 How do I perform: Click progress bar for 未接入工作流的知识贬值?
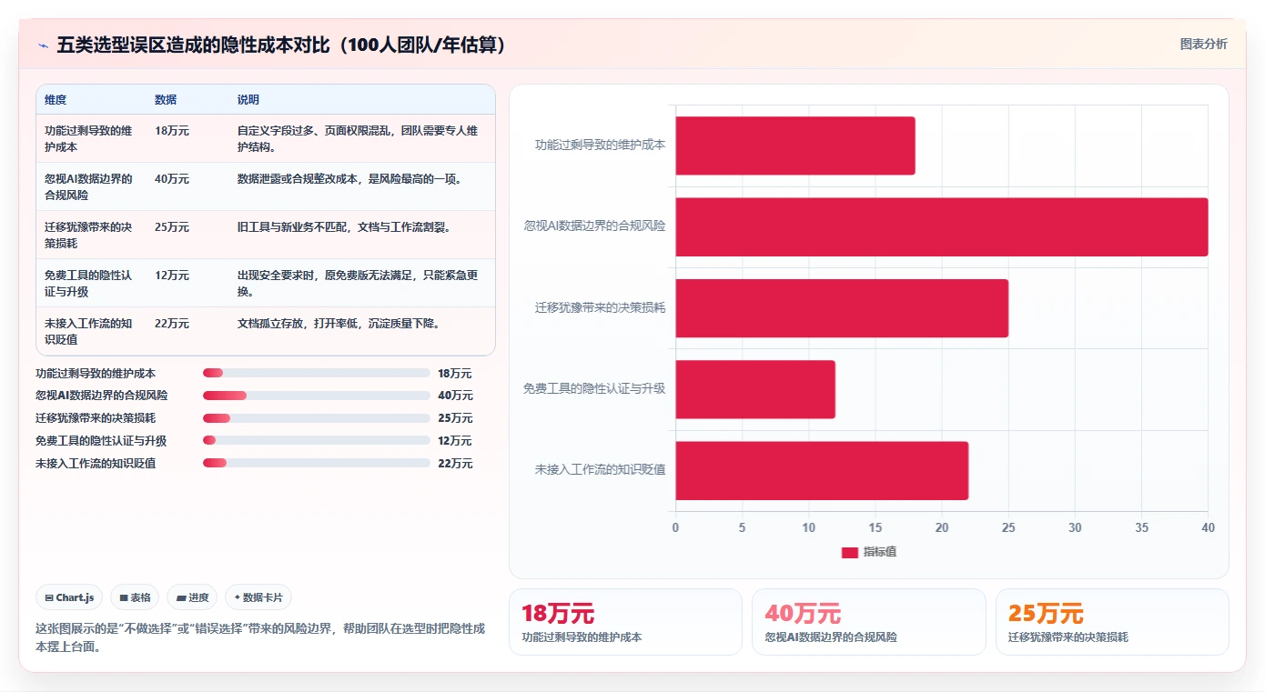point(316,463)
